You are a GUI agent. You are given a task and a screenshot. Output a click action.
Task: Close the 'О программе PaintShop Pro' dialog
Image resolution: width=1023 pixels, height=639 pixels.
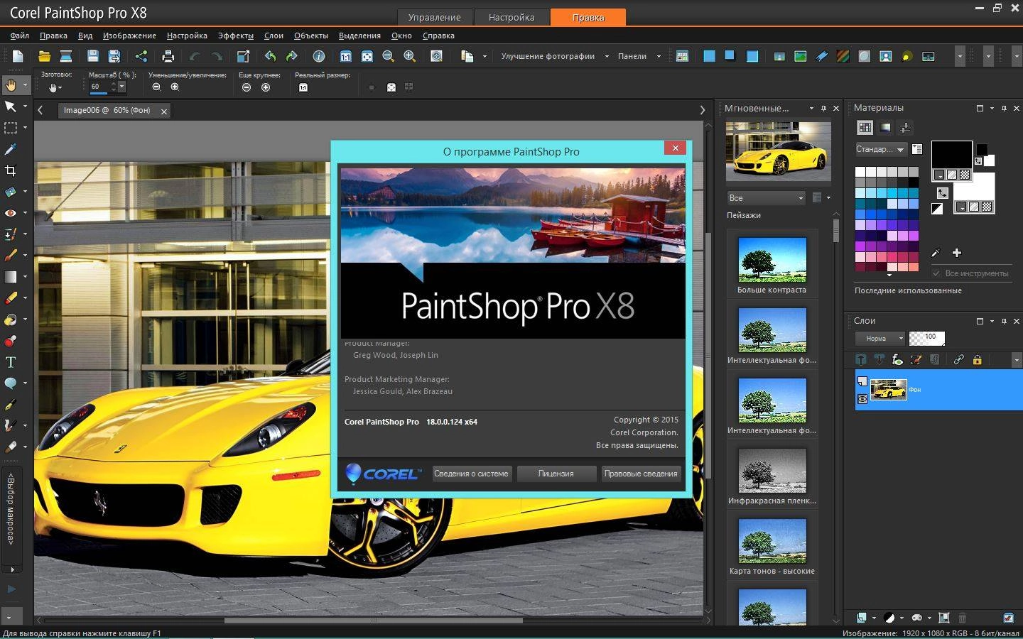[675, 148]
